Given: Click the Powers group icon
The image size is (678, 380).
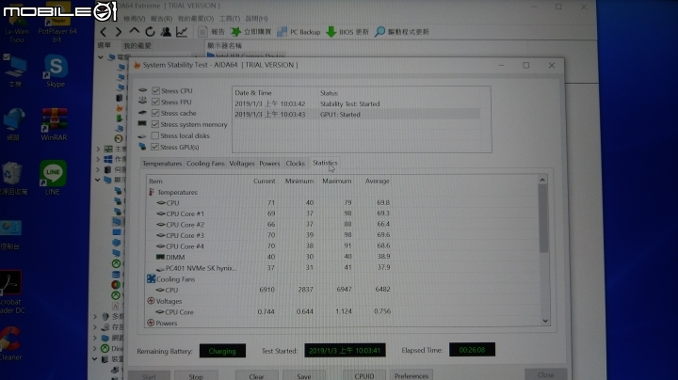Looking at the screenshot, I should coord(151,323).
